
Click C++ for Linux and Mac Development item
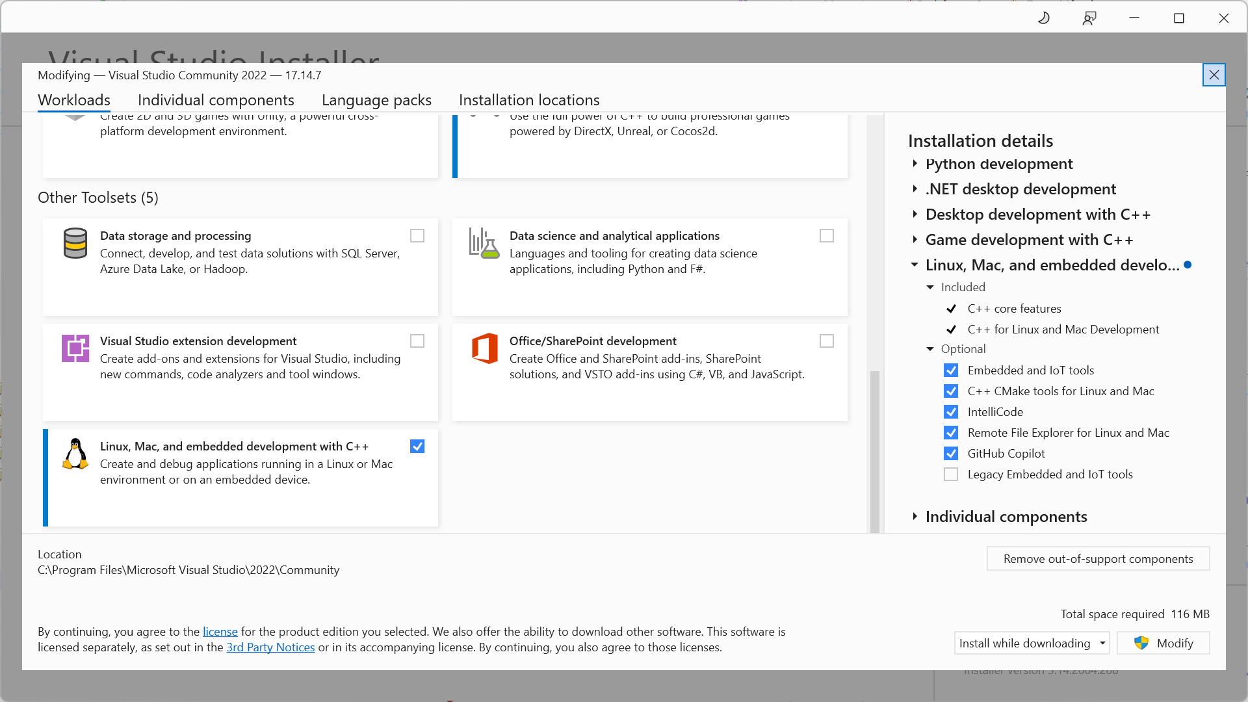point(1063,330)
